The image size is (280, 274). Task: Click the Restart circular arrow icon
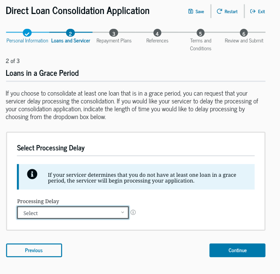pos(219,12)
